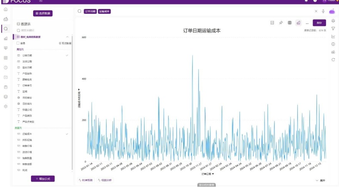Click the column panel vertical scrollbar
This screenshot has height=188, width=339.
72,103
